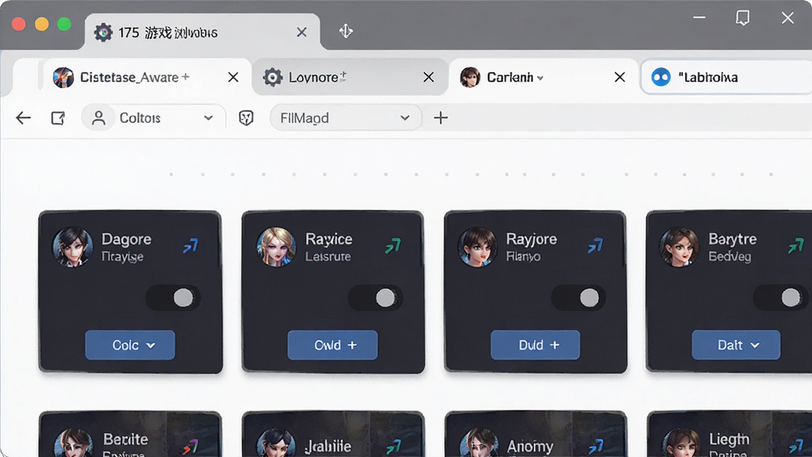
Task: Click the back arrow in the toolbar
Action: coord(23,118)
